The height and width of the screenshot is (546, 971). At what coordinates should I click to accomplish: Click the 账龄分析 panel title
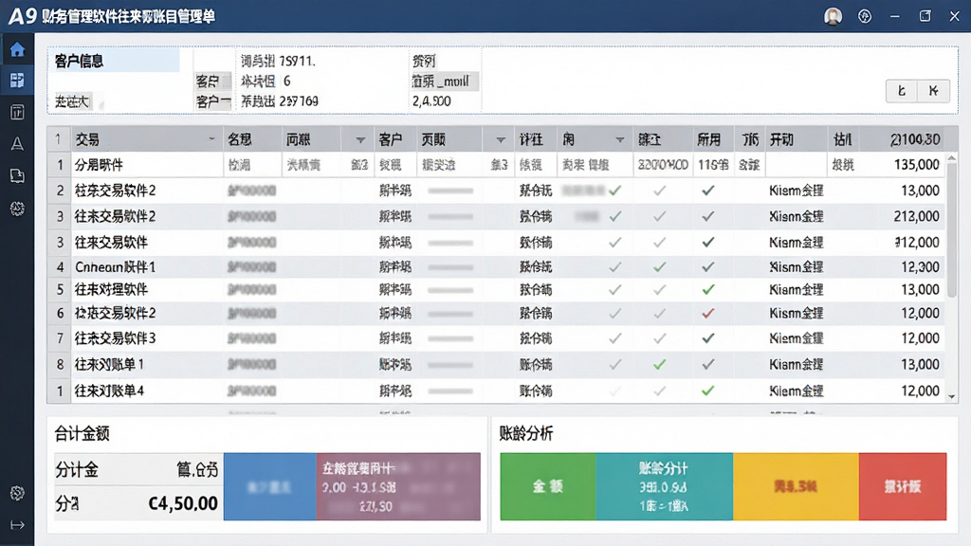coord(525,433)
